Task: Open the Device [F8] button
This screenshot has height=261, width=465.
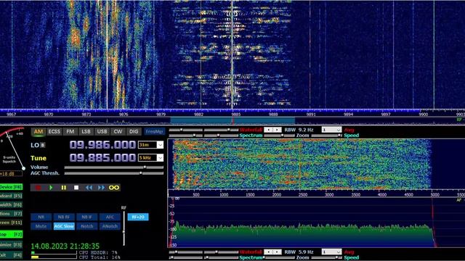Action: (x=11, y=187)
